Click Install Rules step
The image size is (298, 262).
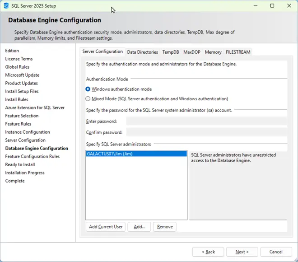point(17,99)
